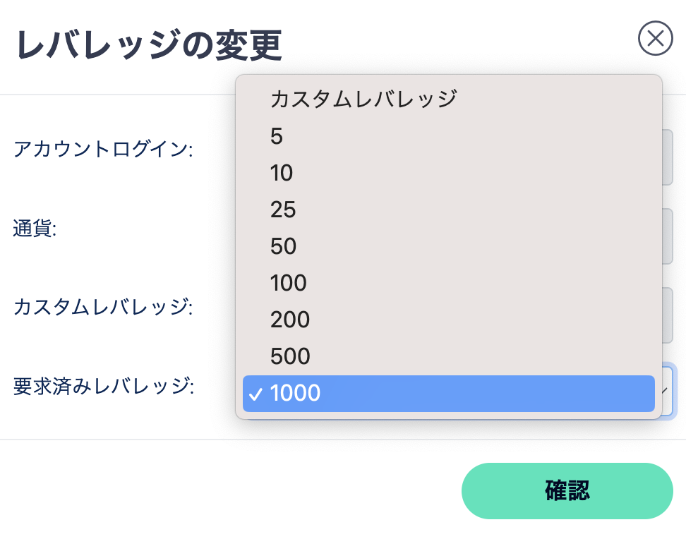This screenshot has width=686, height=539.
Task: Set leverage to 100 in the list
Action: click(288, 283)
